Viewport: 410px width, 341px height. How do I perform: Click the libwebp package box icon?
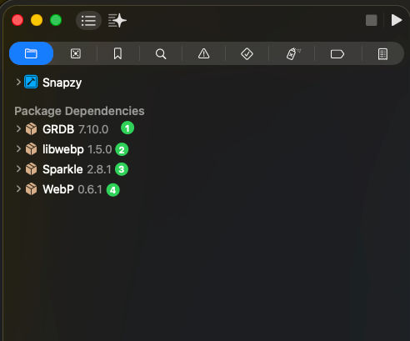point(31,149)
